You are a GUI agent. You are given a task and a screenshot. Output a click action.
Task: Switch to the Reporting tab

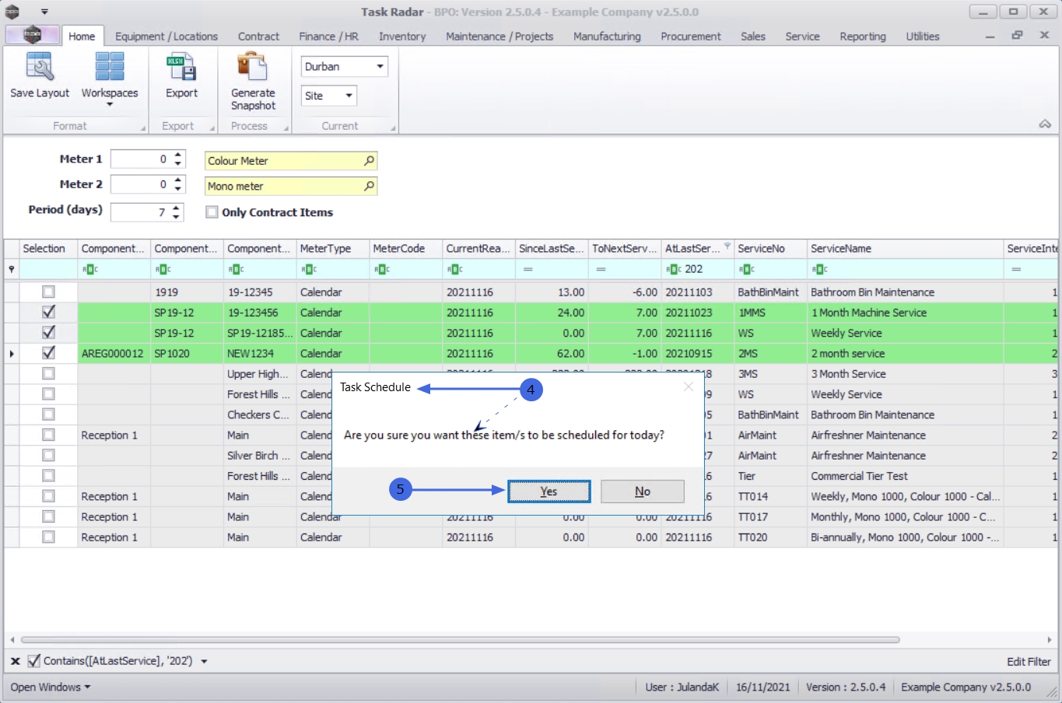[862, 37]
